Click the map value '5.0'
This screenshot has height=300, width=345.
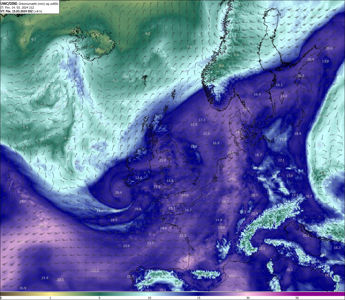point(39,142)
